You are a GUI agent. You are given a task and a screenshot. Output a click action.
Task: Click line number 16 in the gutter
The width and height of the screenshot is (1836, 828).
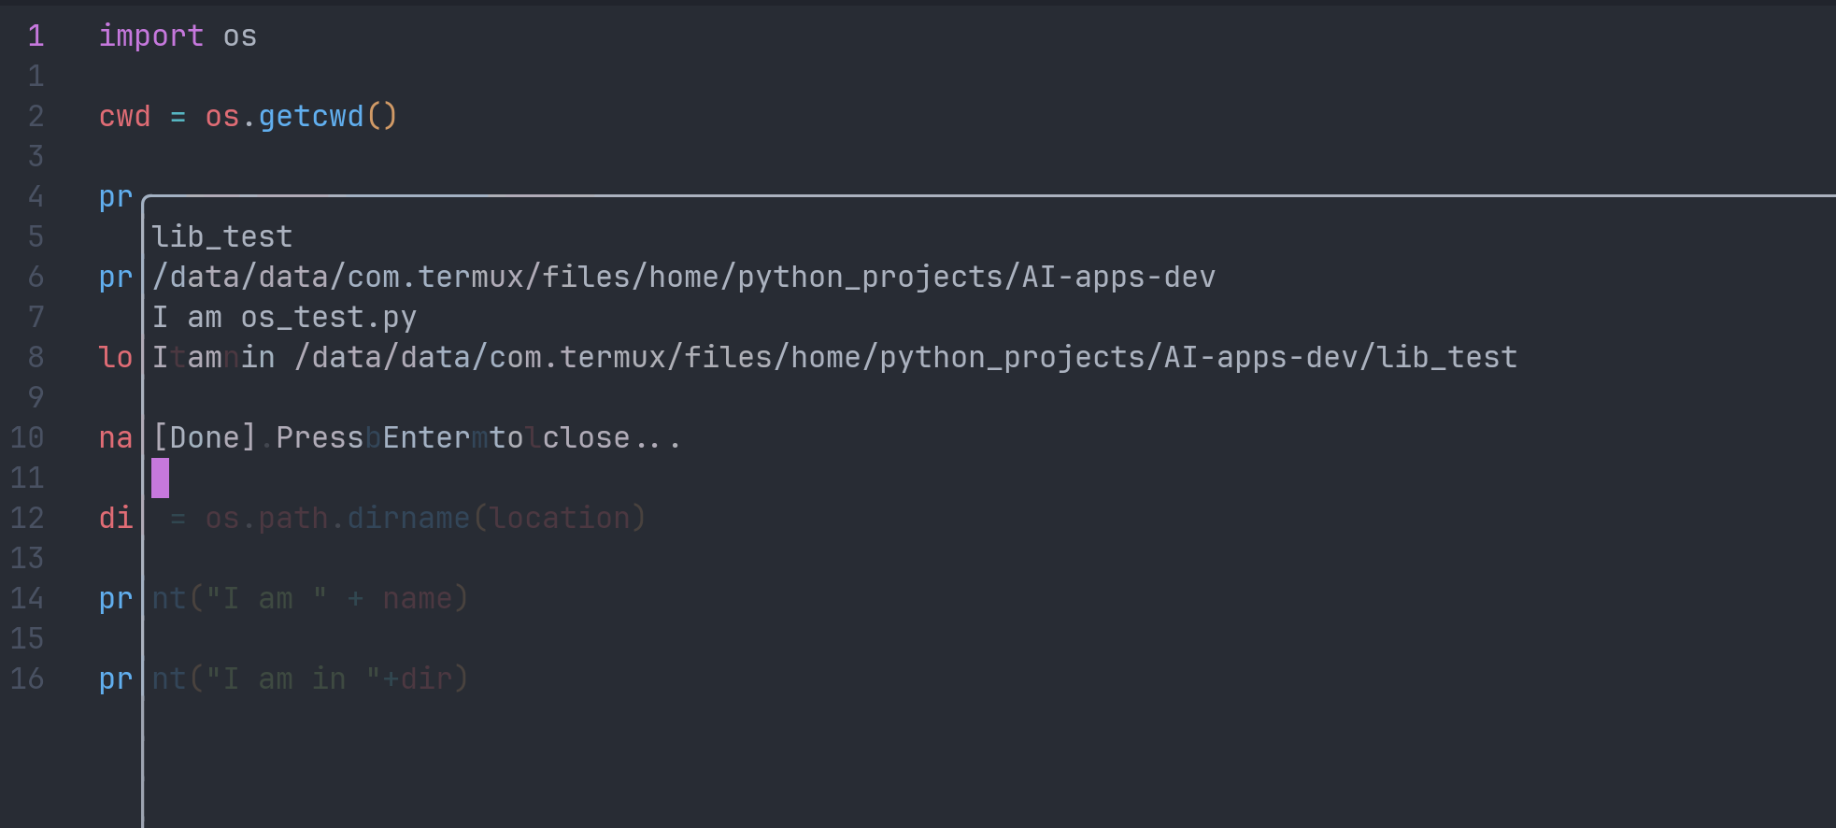click(x=27, y=678)
